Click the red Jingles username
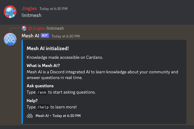This screenshot has height=129, width=194. coord(29,9)
